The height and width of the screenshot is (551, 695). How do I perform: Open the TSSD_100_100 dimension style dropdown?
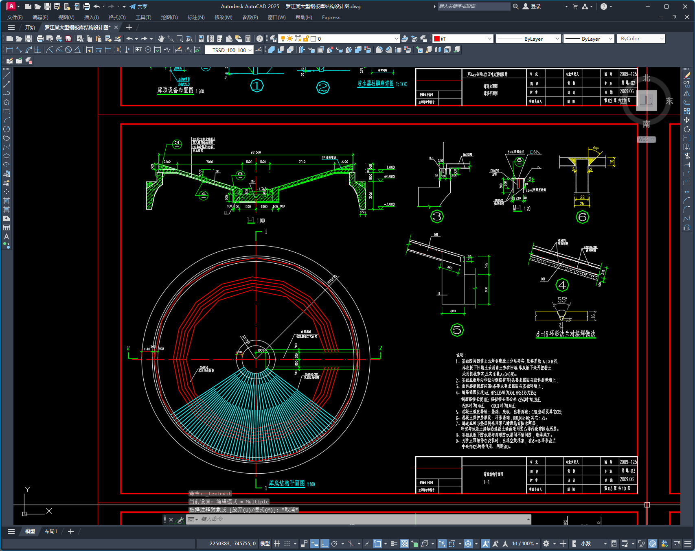point(250,50)
